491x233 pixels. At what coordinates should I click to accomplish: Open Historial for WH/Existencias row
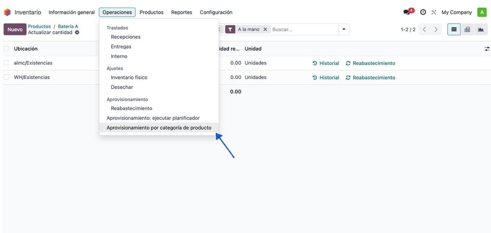point(326,77)
